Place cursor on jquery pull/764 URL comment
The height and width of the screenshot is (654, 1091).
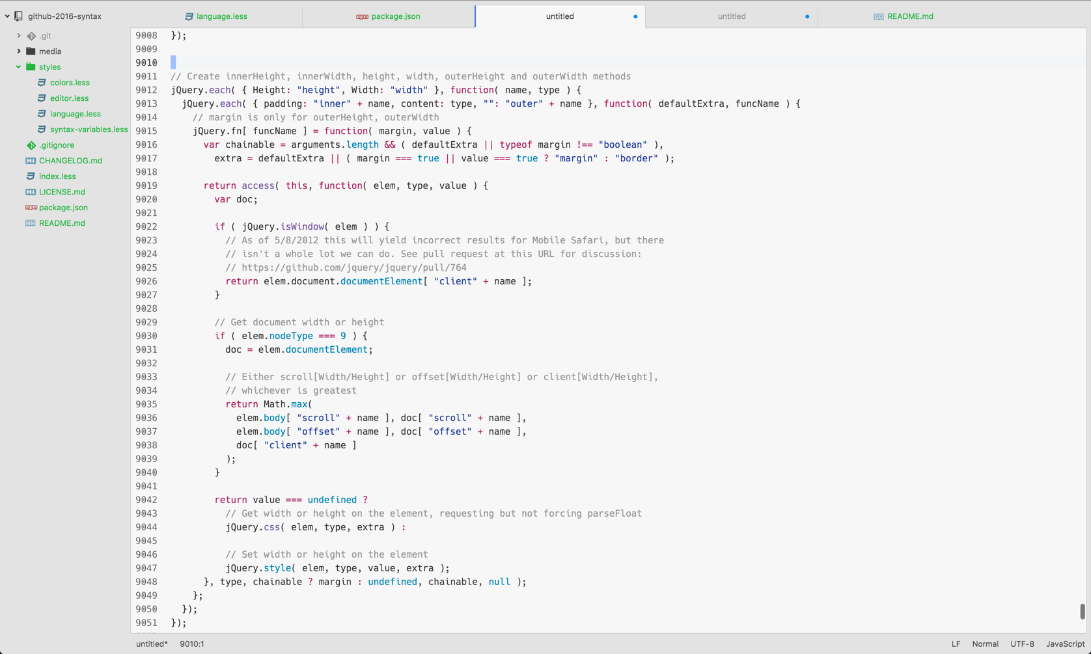354,267
